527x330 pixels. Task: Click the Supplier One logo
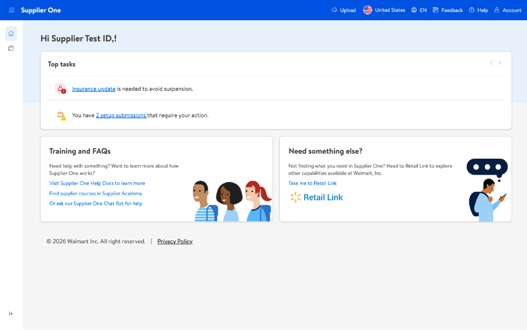tap(41, 10)
